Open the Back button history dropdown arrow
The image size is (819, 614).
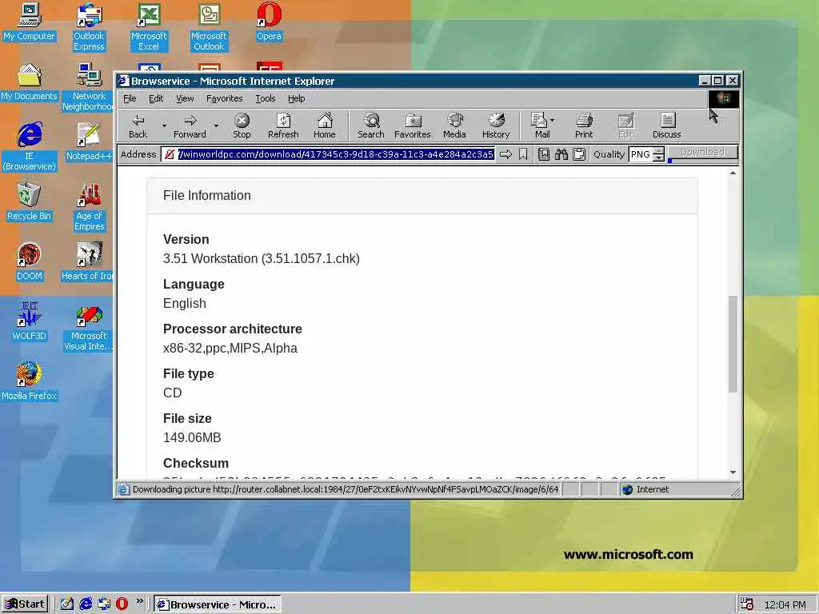(163, 126)
